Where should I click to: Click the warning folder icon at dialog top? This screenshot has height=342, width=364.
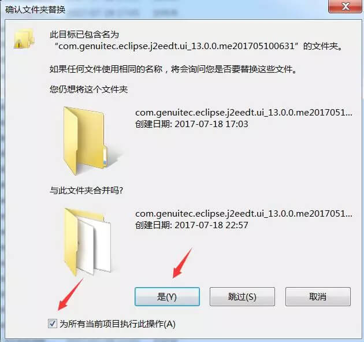pos(24,39)
